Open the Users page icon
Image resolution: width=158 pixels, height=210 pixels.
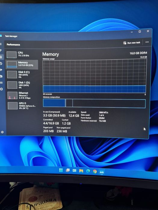[1, 76]
